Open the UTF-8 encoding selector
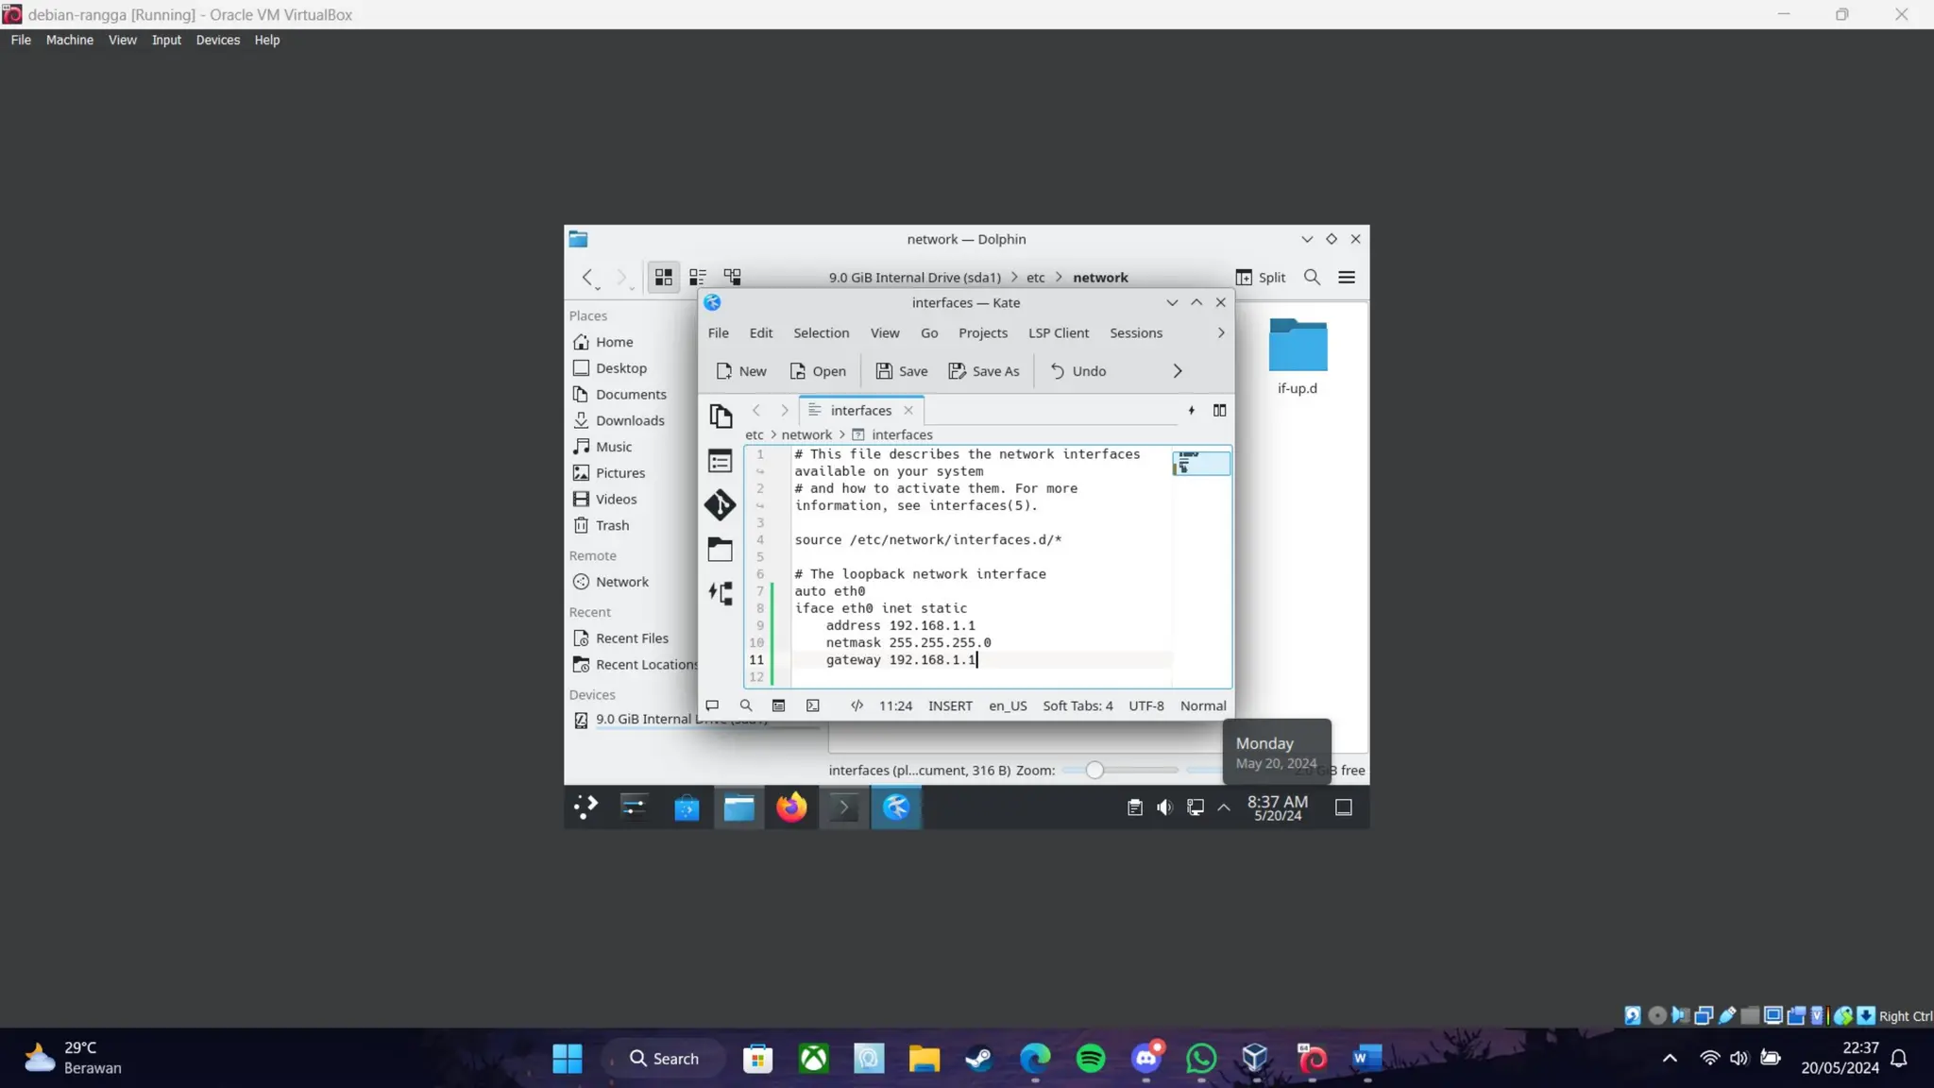Screen dimensions: 1934x1088 tap(1145, 705)
